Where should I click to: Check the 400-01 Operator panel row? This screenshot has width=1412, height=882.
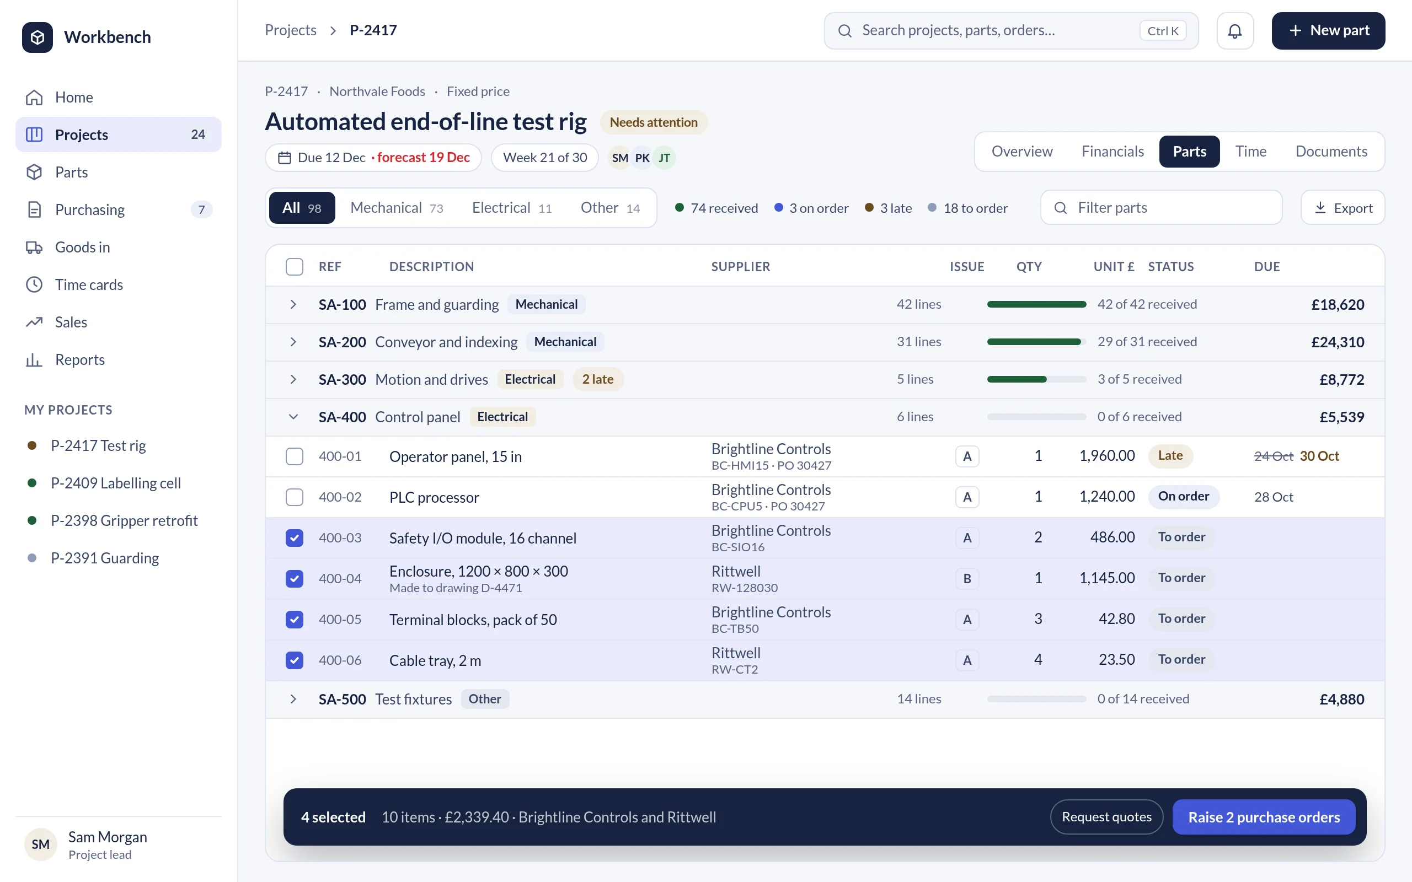click(x=294, y=456)
